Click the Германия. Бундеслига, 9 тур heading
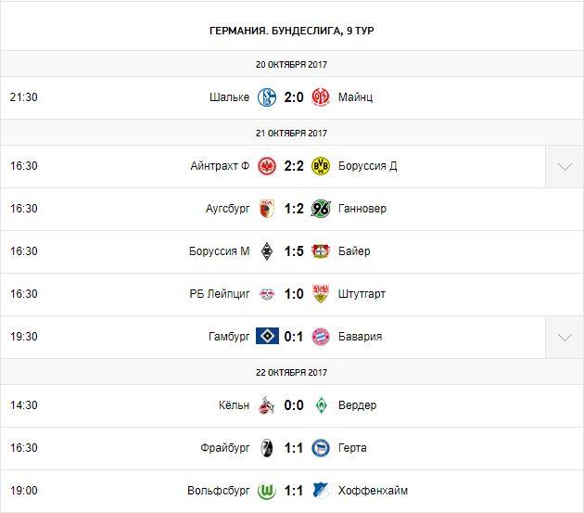This screenshot has width=584, height=513. click(292, 31)
